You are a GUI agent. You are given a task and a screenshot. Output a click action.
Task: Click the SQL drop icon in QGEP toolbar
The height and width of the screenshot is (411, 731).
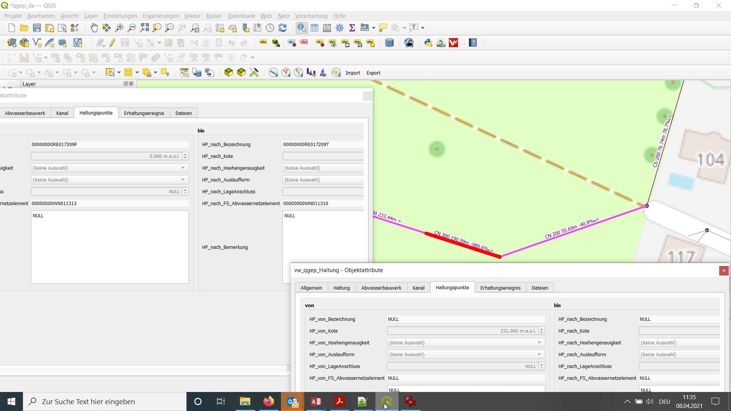323,73
